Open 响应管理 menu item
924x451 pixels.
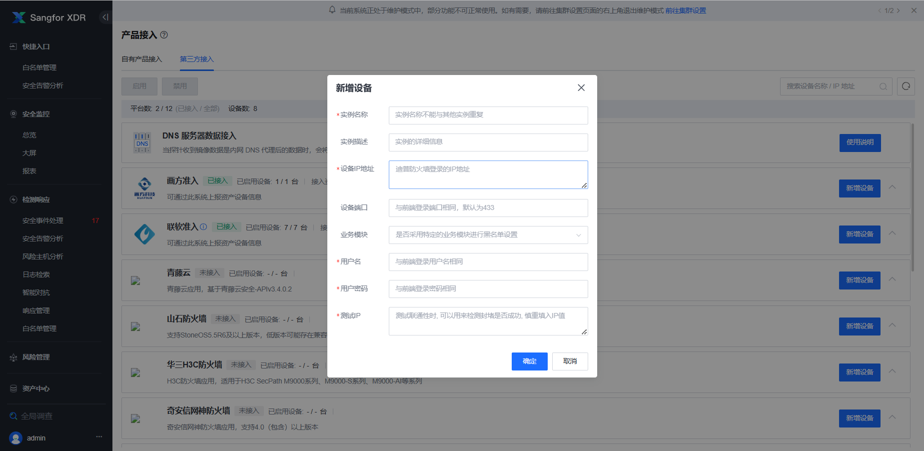[36, 310]
